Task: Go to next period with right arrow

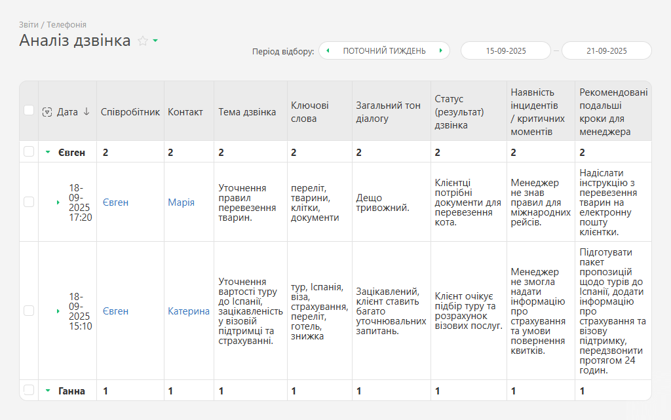Action: (x=441, y=50)
